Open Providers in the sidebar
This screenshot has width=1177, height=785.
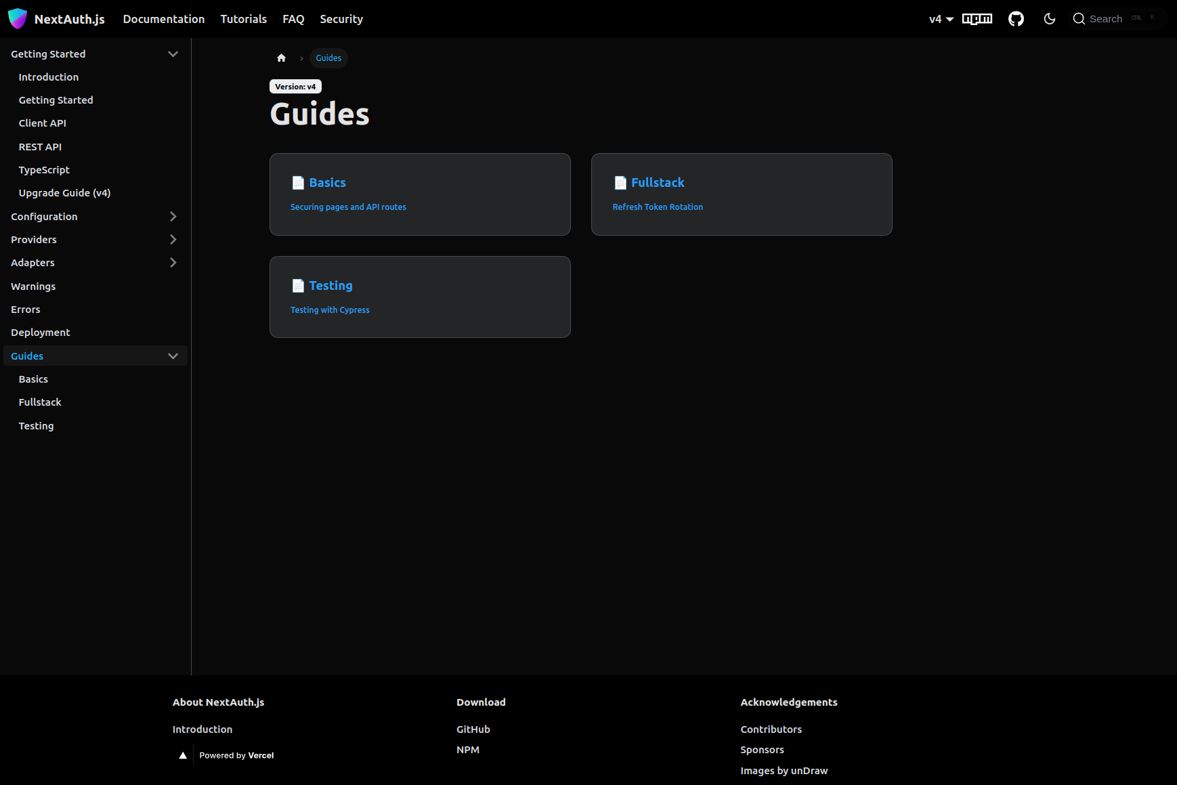[34, 240]
